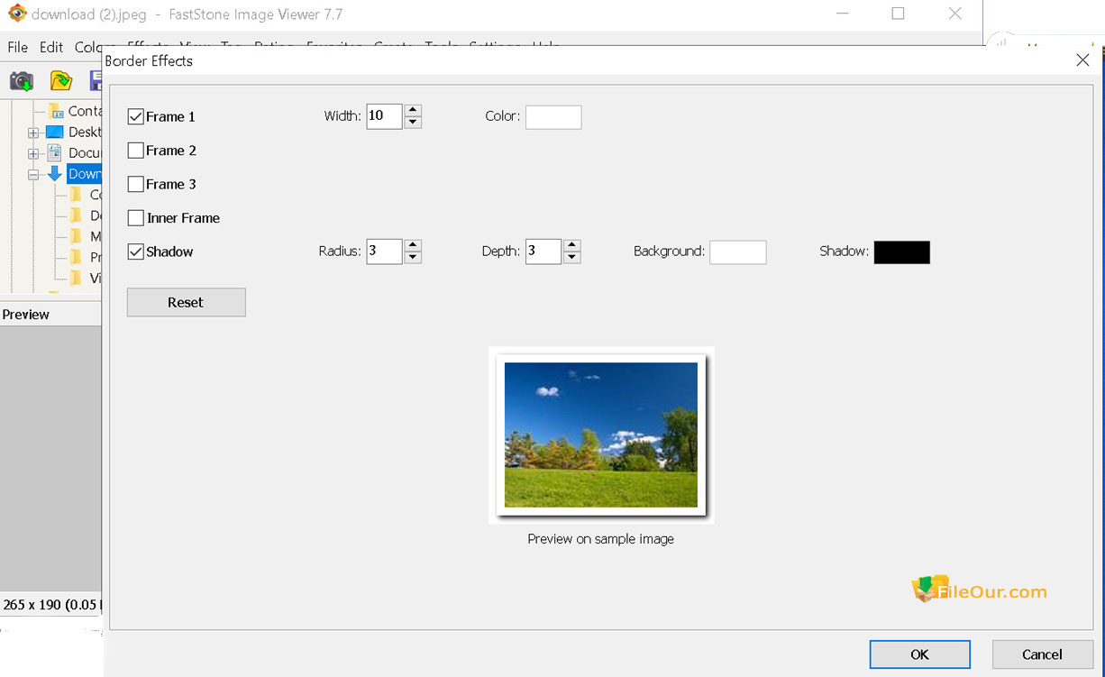Expand the Desktop node in folder tree

[33, 132]
